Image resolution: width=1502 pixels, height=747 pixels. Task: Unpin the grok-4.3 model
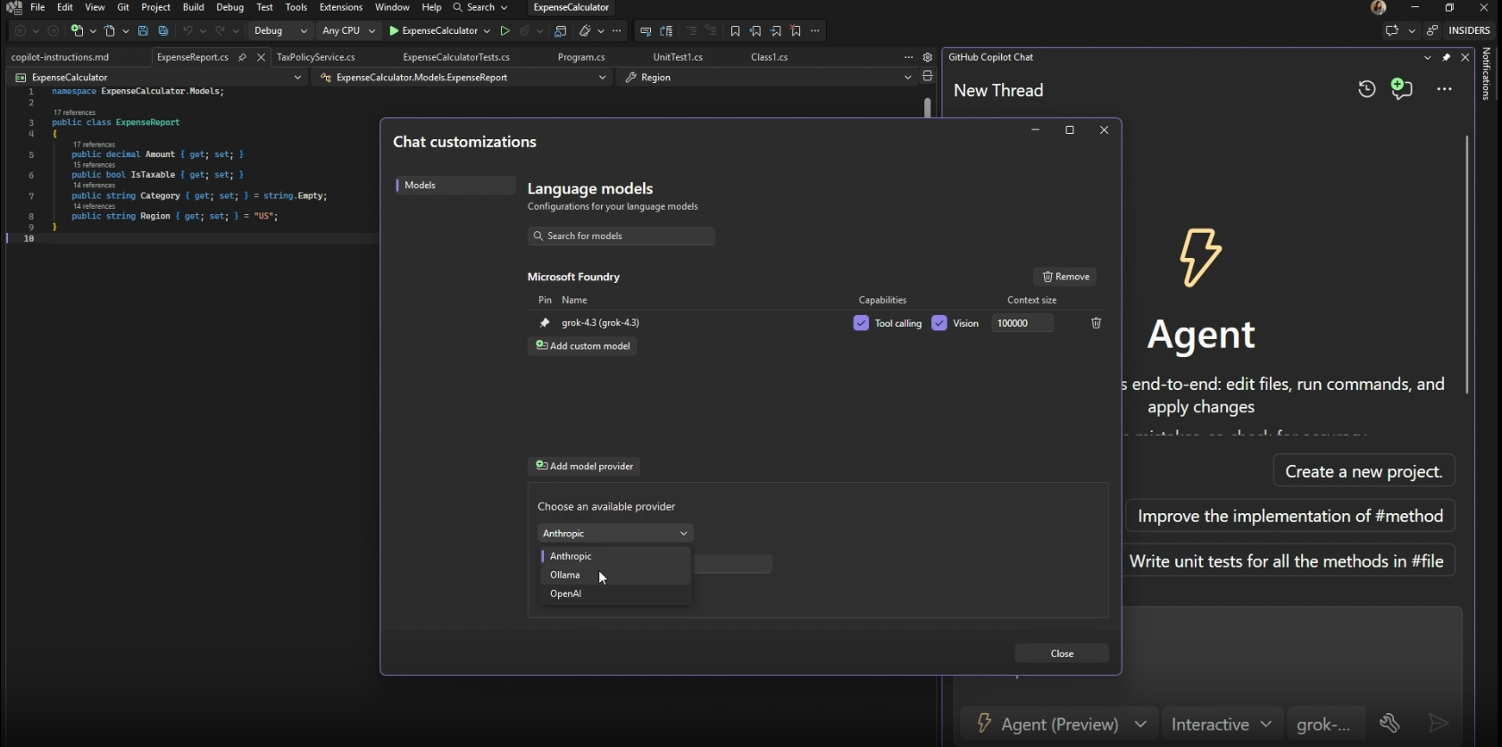(545, 323)
